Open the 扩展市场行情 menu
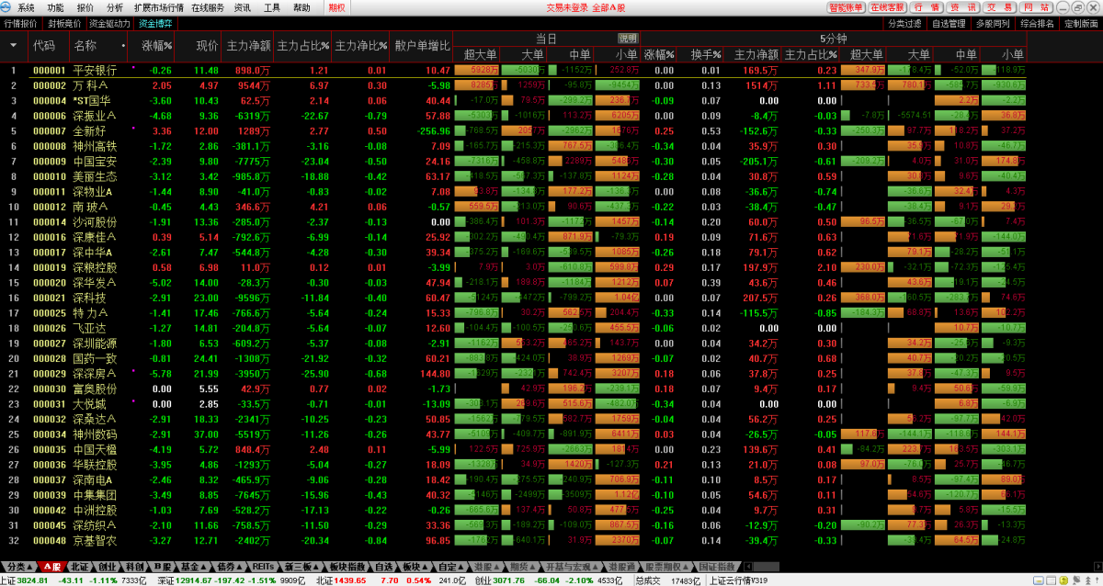This screenshot has width=1103, height=586. pos(159,7)
